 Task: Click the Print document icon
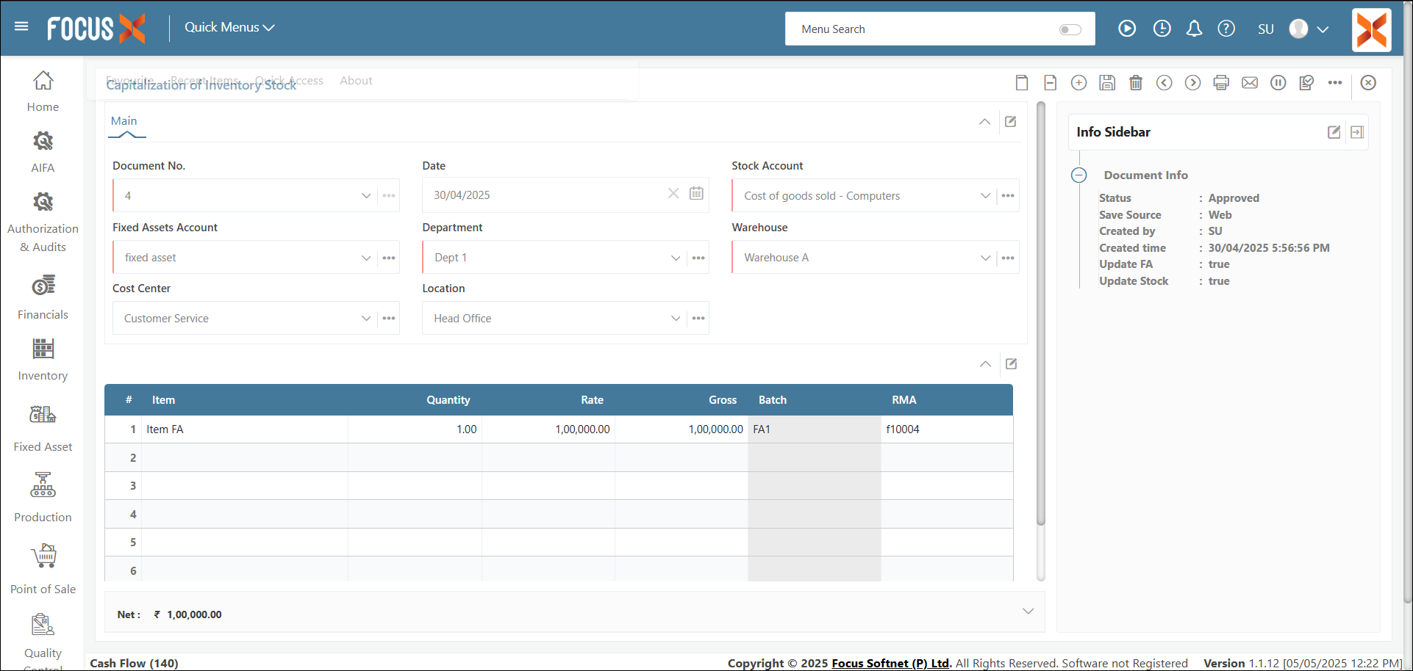[1221, 83]
